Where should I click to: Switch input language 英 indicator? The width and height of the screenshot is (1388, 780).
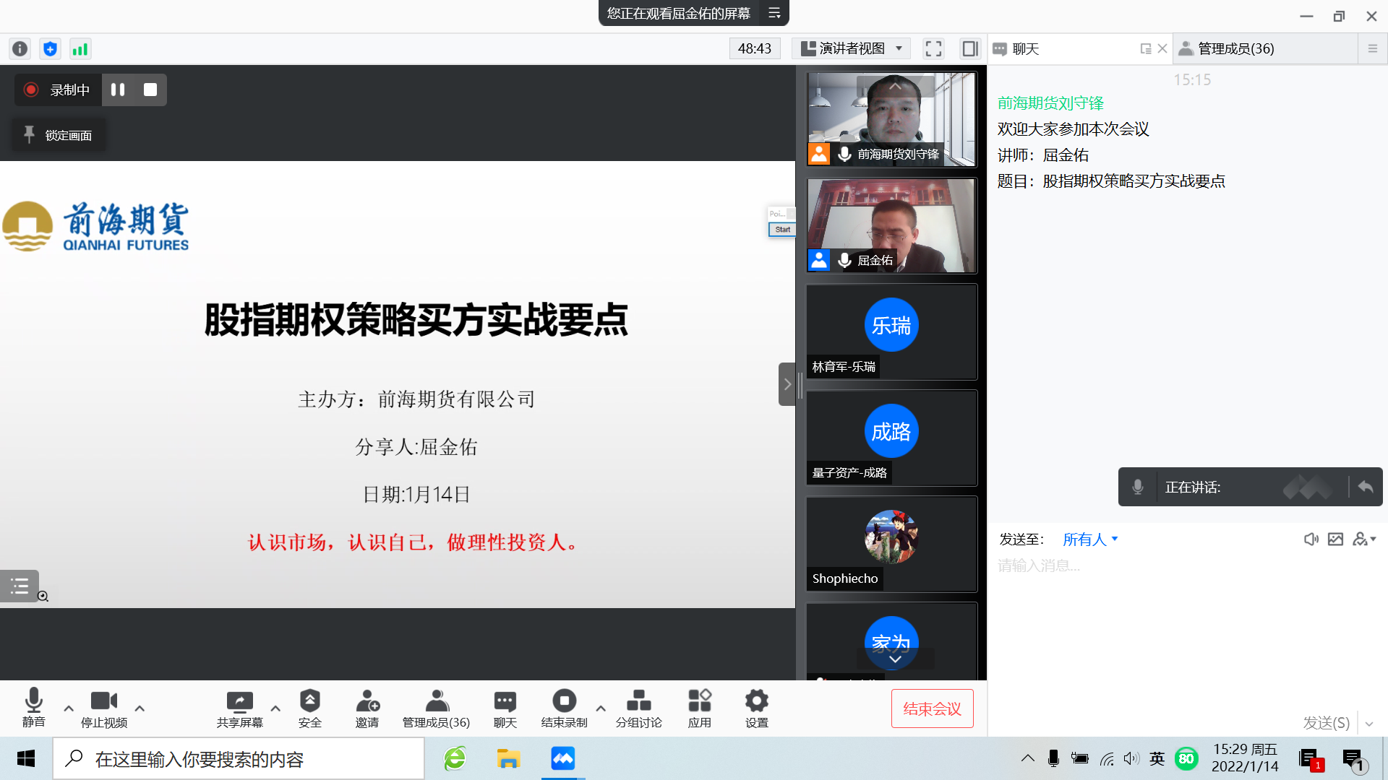pos(1157,758)
